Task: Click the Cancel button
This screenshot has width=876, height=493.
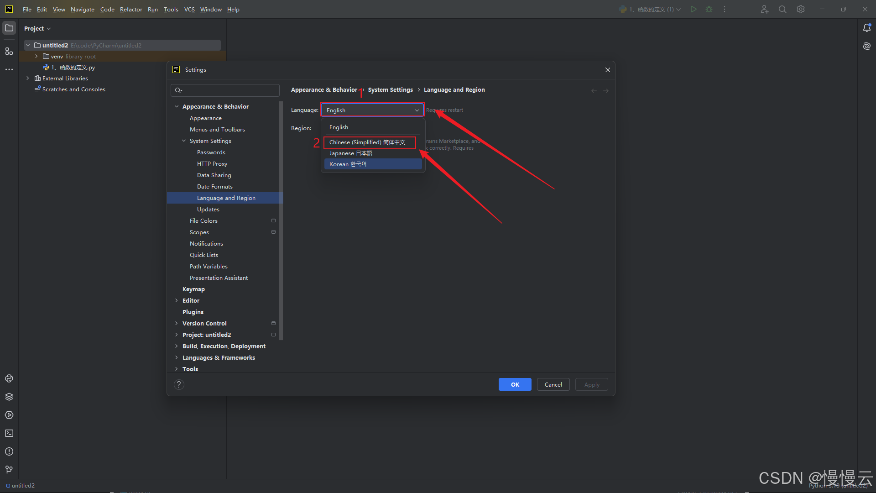Action: 553,384
